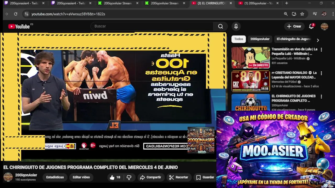
Task: Click the Compartir share button
Action: coord(150,177)
